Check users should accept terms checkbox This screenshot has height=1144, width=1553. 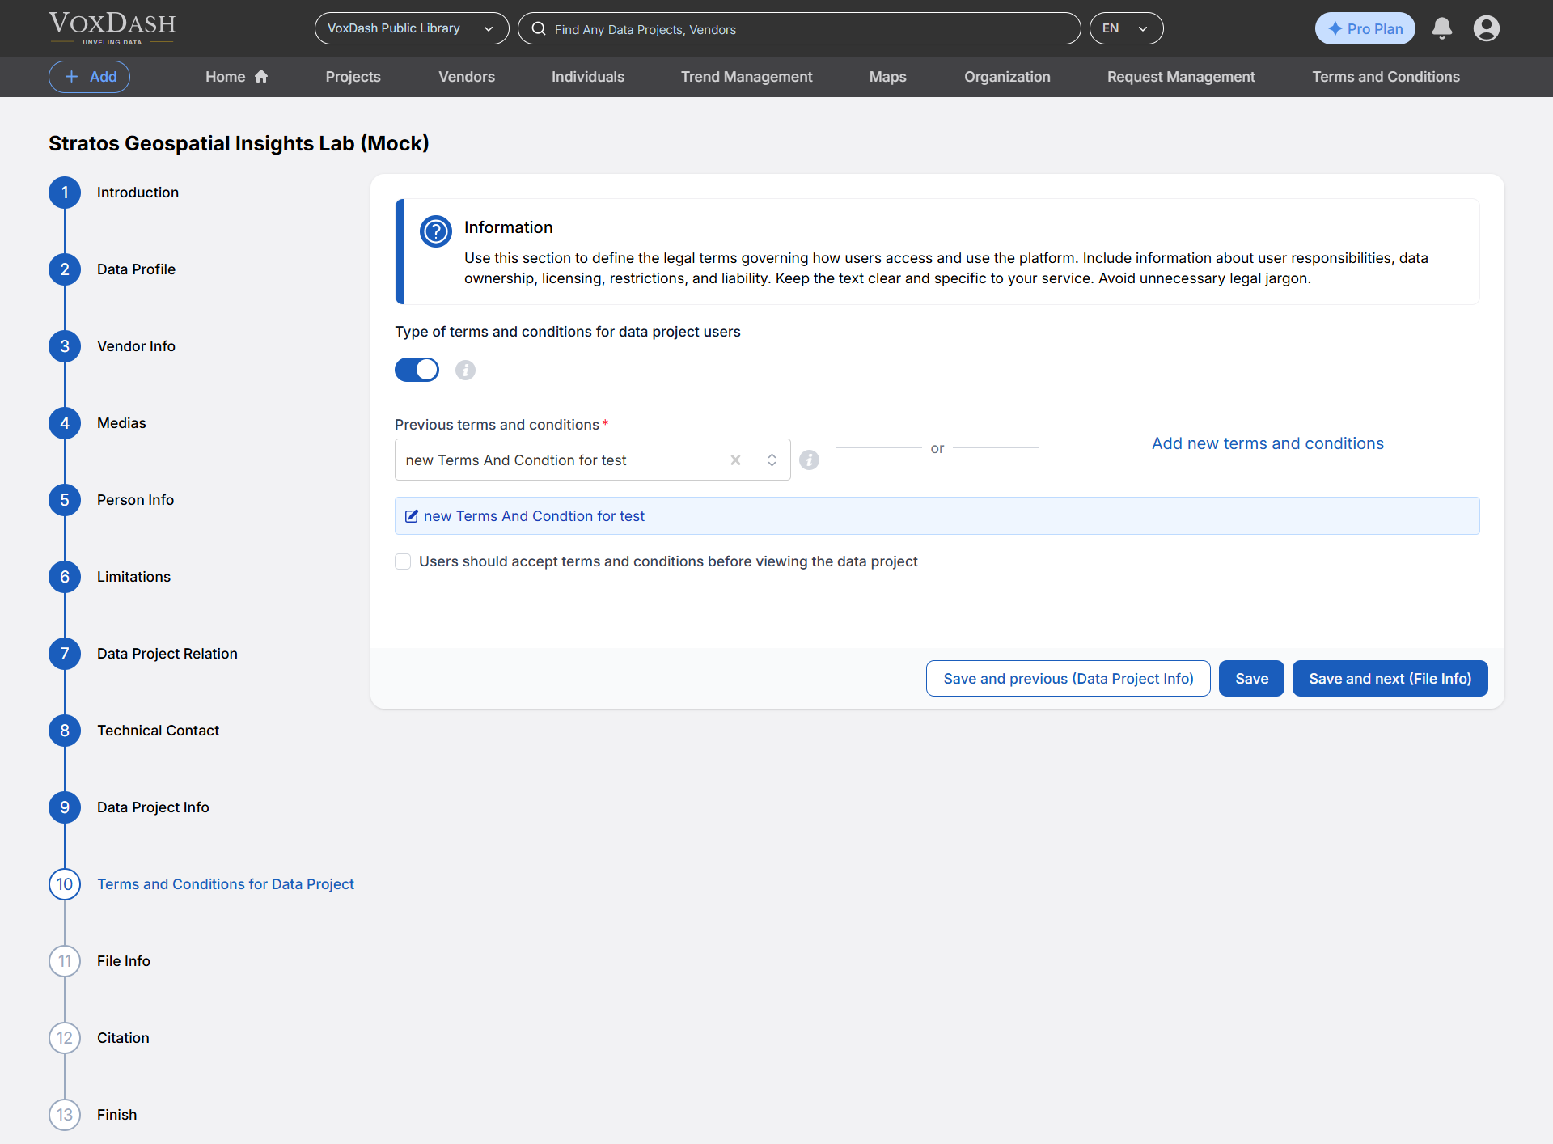tap(403, 561)
